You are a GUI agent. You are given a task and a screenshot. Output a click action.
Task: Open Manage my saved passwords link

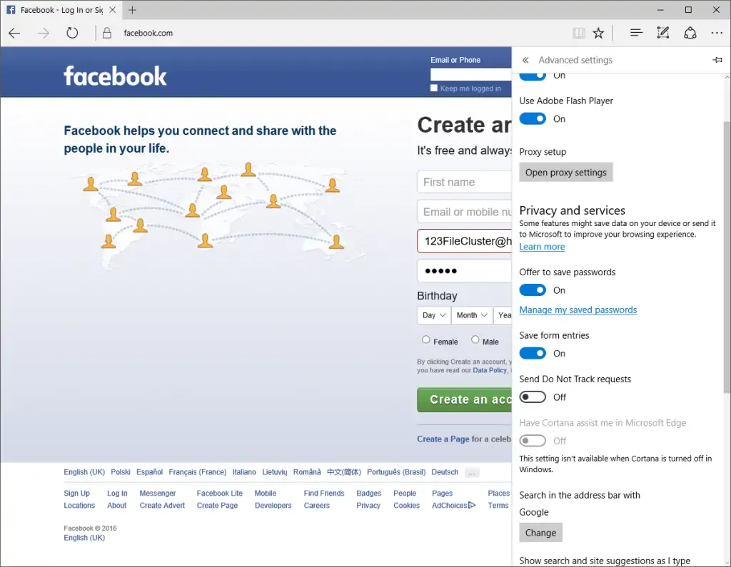point(578,310)
